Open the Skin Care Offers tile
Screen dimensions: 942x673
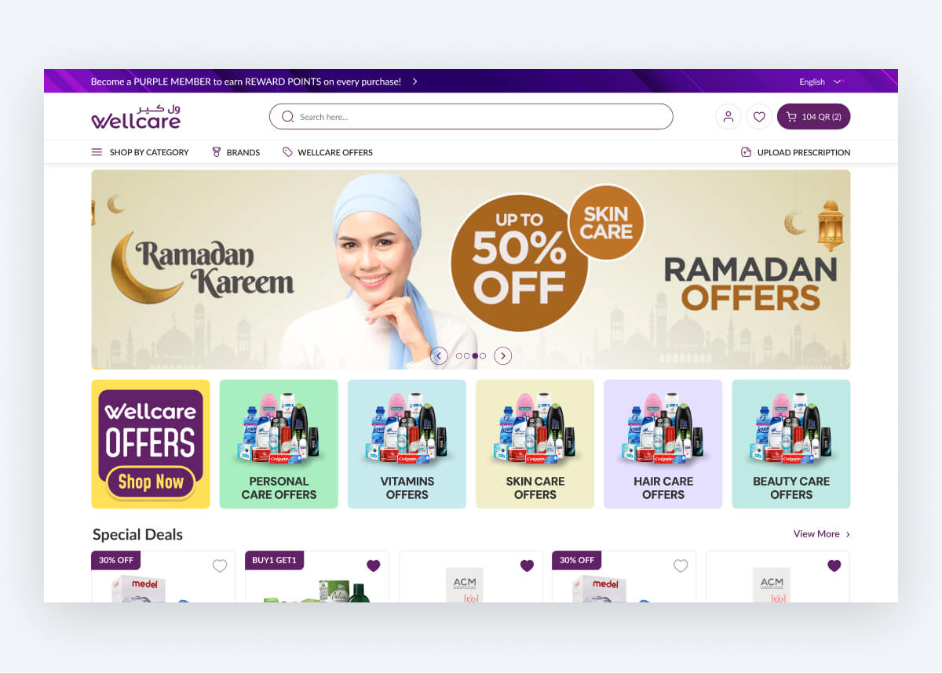pos(535,444)
